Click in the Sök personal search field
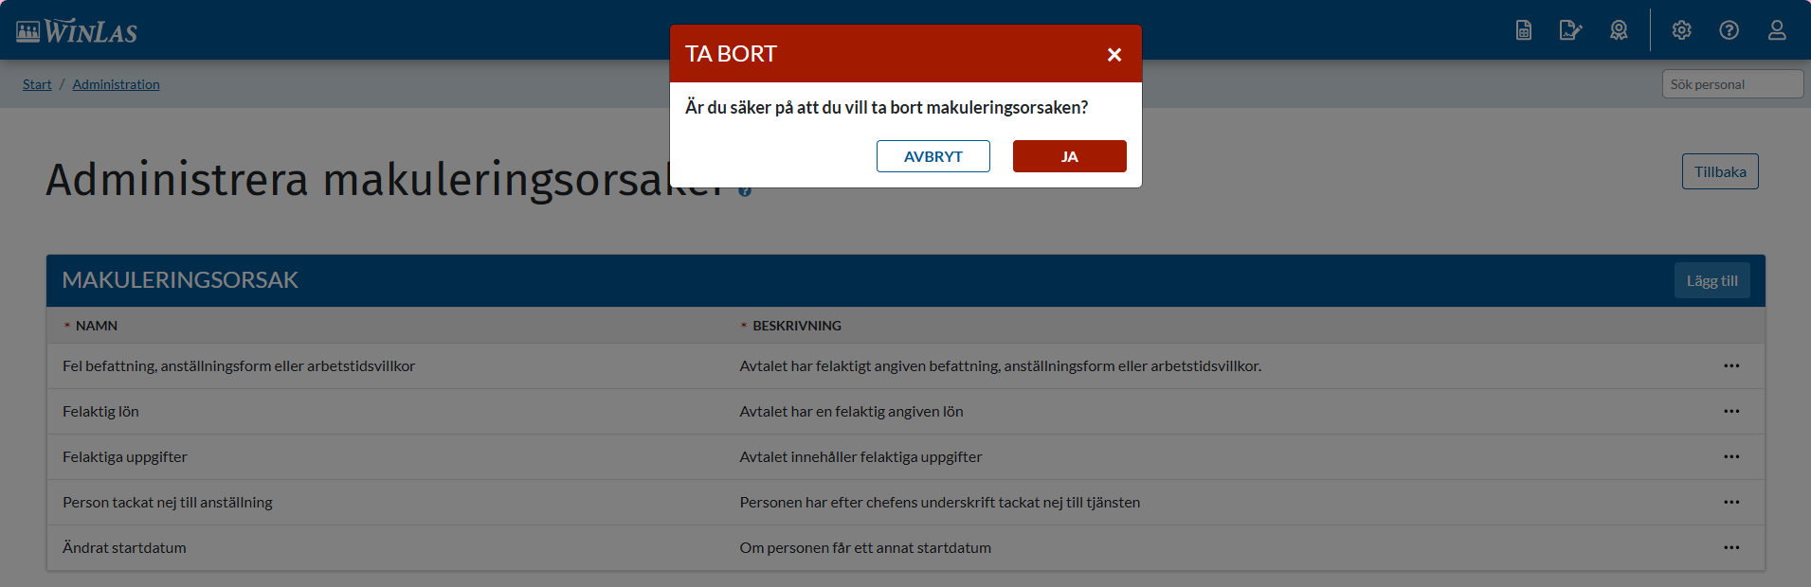 click(x=1731, y=84)
